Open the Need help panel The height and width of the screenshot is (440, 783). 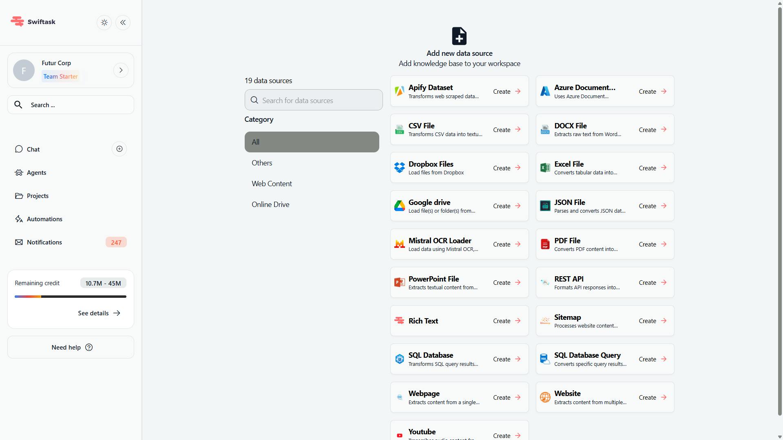(x=70, y=347)
